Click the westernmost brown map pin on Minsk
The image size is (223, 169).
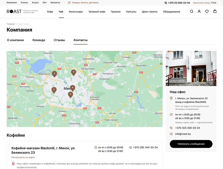54,90
